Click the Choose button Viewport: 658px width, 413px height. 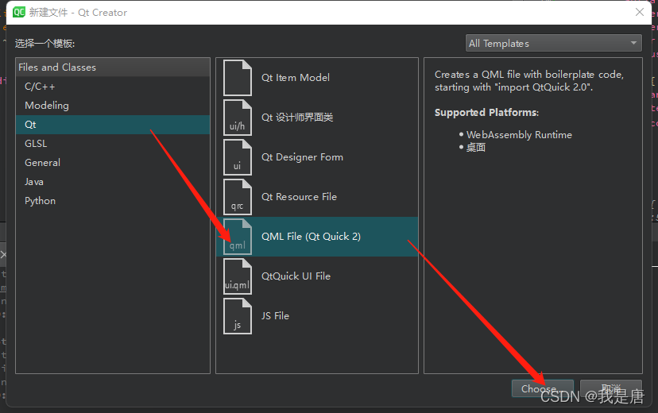[543, 388]
